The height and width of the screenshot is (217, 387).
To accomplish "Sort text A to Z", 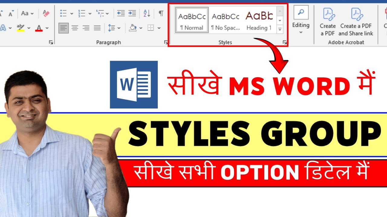I will 147,13.
